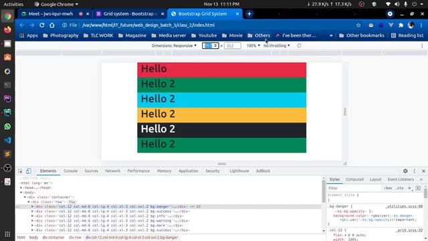Expand the bg-warning div node
Viewport: 428px width, 241px height.
(33, 220)
